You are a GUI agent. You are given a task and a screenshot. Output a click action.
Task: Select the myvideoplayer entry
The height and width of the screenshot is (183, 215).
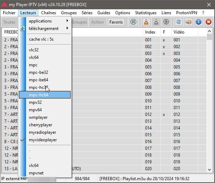pos(45,140)
